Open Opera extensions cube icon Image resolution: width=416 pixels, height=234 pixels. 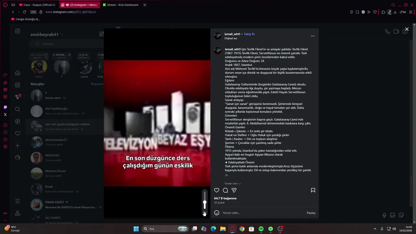tap(383, 12)
